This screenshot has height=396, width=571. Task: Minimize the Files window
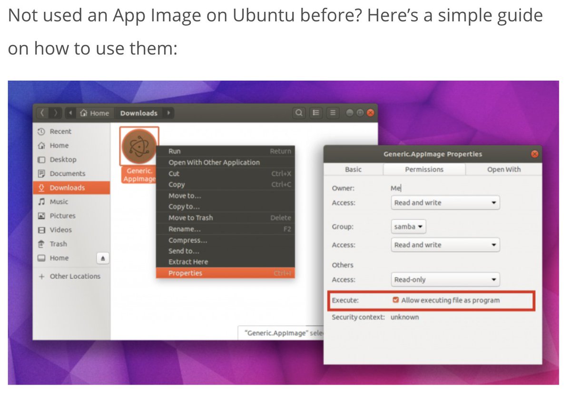pos(350,113)
